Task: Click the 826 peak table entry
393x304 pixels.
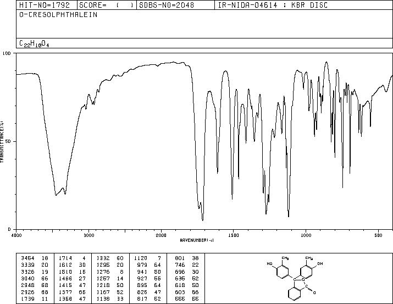Action: pos(142,292)
